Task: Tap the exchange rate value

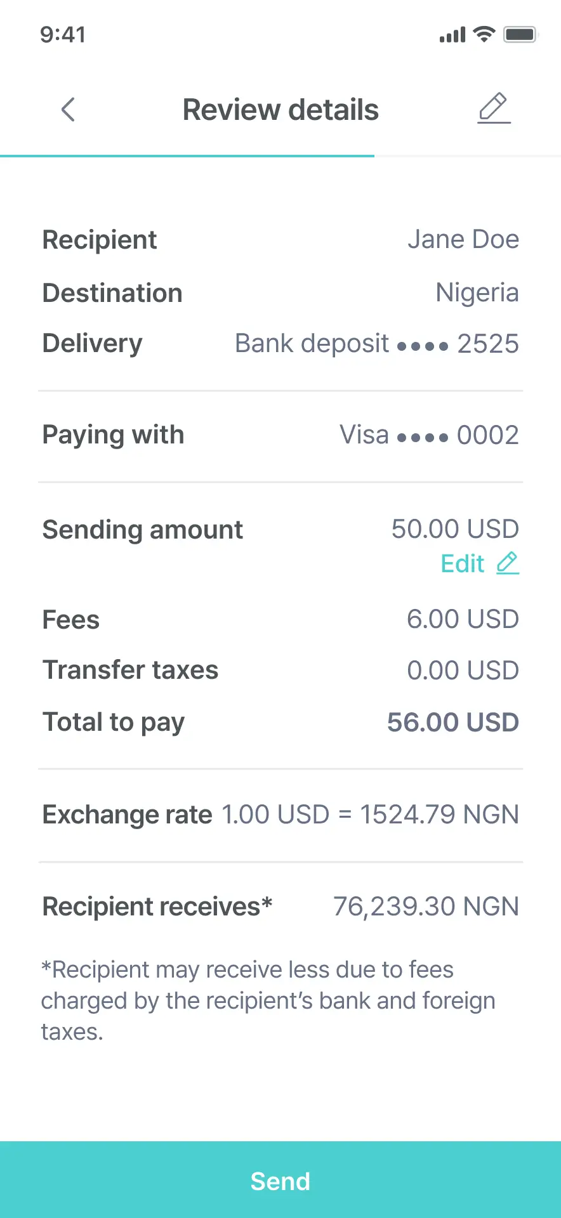Action: point(370,815)
